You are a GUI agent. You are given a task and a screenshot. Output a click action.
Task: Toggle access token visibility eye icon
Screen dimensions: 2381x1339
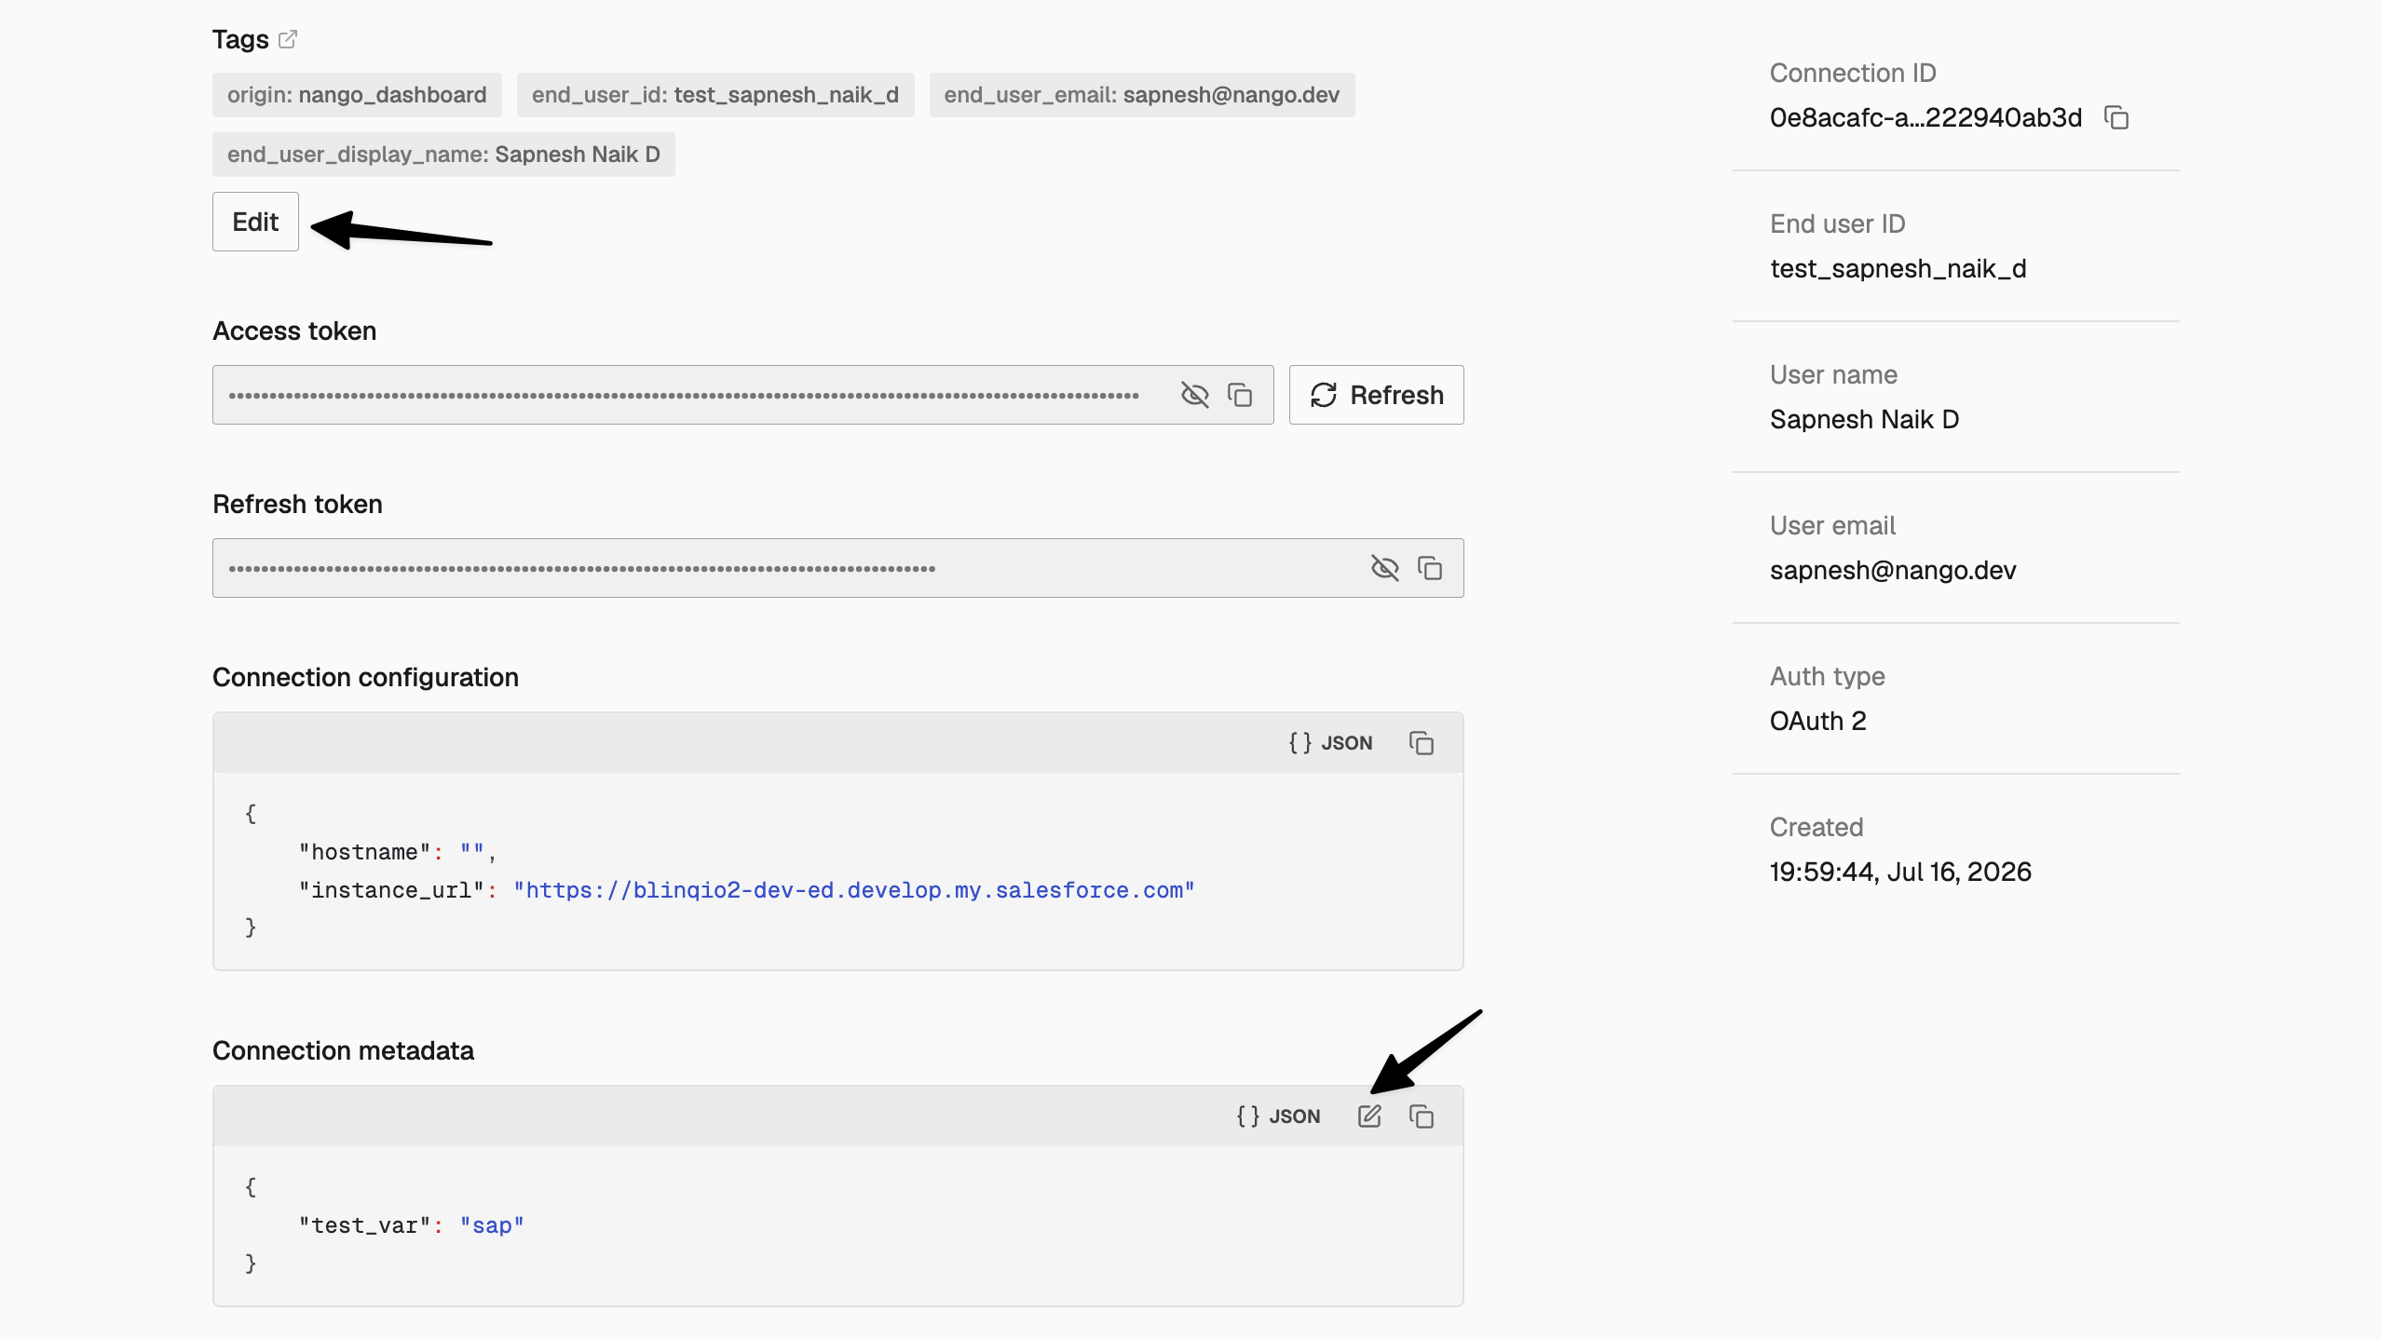click(x=1194, y=395)
